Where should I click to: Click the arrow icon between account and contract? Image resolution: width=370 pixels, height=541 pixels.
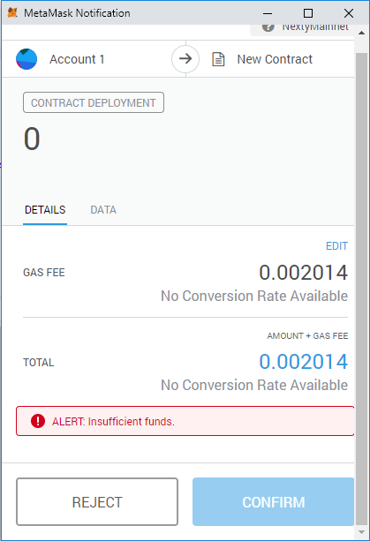(185, 58)
